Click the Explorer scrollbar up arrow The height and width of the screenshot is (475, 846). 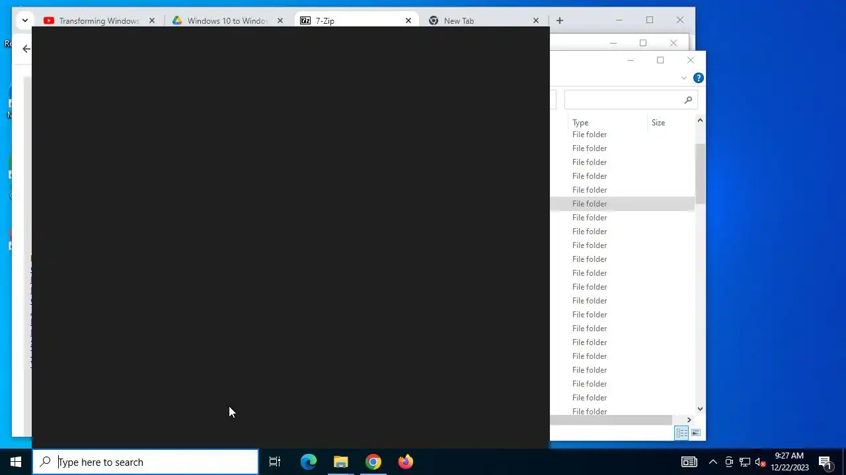[700, 121]
